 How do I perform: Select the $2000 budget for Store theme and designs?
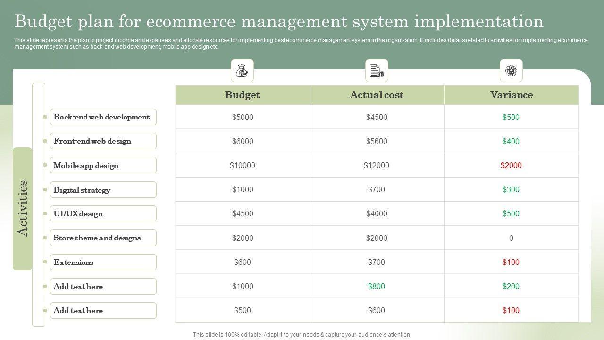tap(243, 238)
